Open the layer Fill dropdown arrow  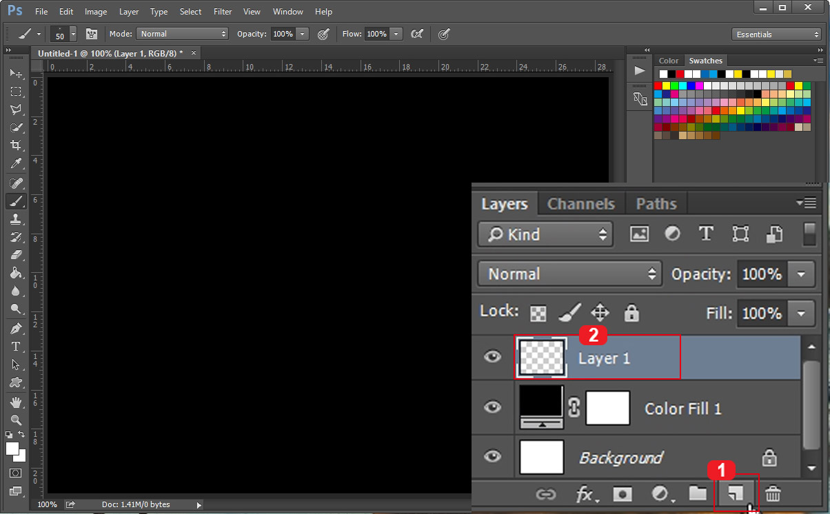tap(801, 314)
